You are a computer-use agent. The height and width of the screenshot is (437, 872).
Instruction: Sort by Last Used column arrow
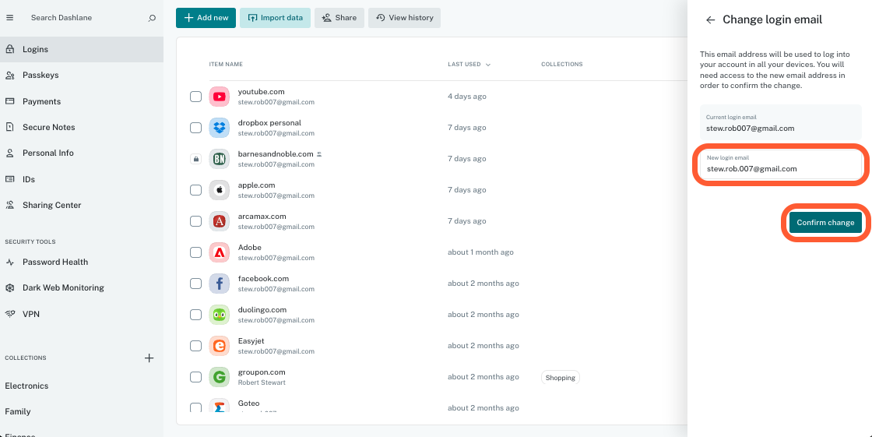[488, 65]
